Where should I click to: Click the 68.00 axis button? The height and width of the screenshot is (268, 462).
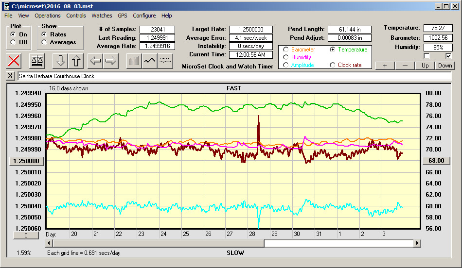pyautogui.click(x=436, y=161)
